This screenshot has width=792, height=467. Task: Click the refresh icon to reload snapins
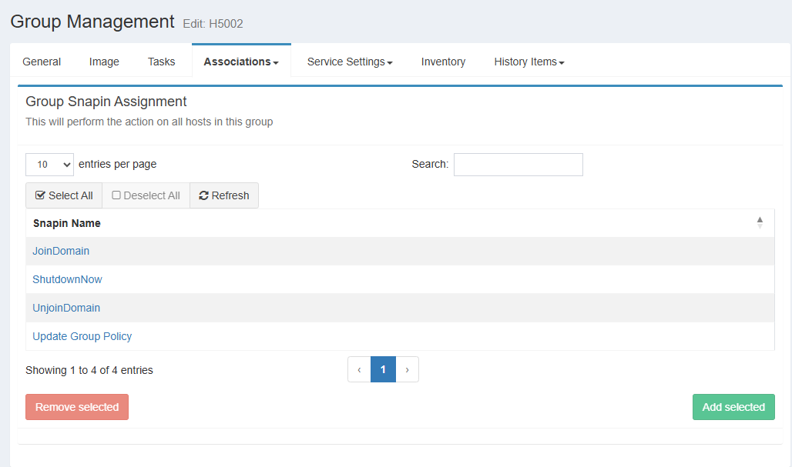(x=203, y=195)
